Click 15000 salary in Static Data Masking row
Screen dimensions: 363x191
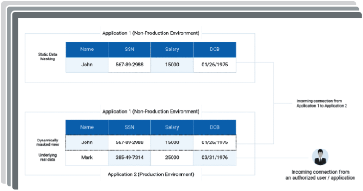point(172,65)
